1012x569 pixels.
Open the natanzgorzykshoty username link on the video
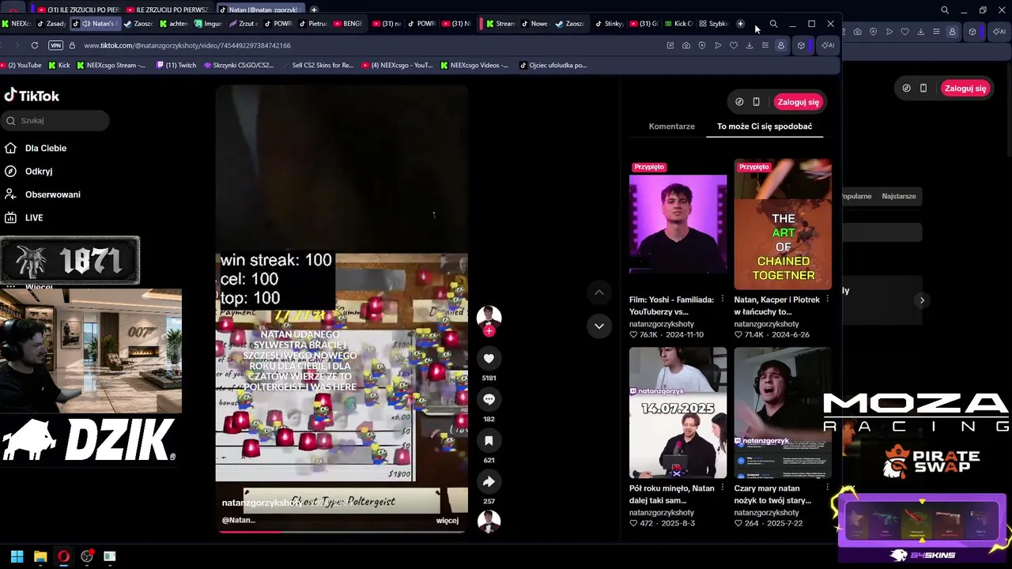(x=262, y=503)
